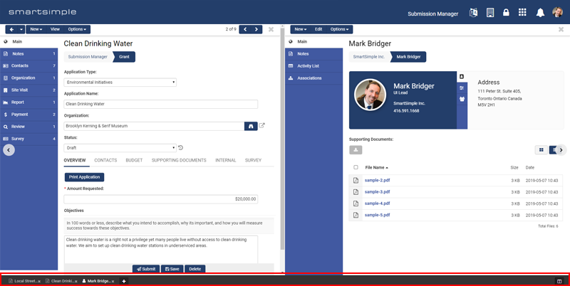Close the Clean Drinking Water panel
Viewport: 570px width, 286px height.
point(271,29)
